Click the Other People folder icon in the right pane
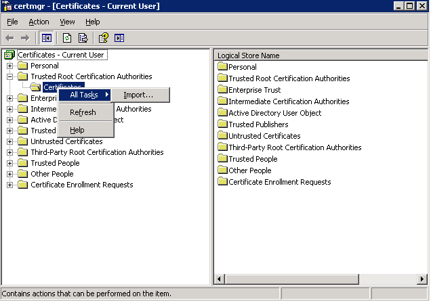This screenshot has height=301, width=431. coord(223,170)
